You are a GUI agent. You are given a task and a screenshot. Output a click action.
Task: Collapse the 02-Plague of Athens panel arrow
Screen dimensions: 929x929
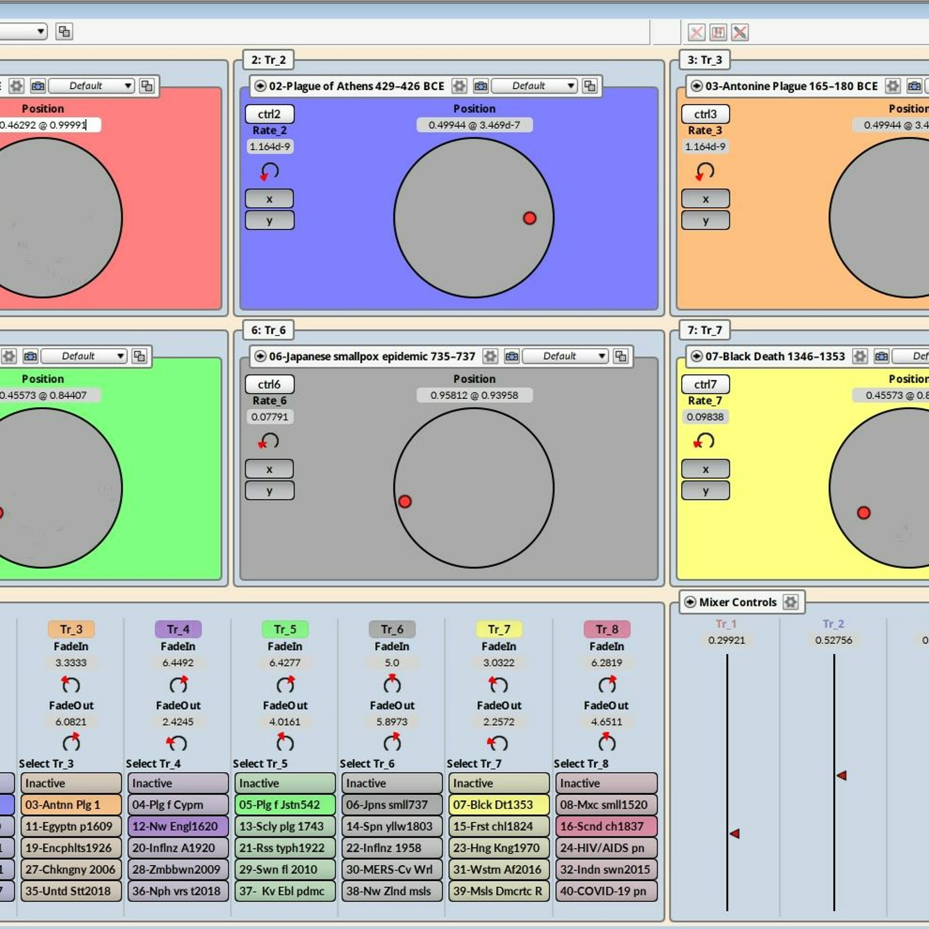(x=260, y=86)
